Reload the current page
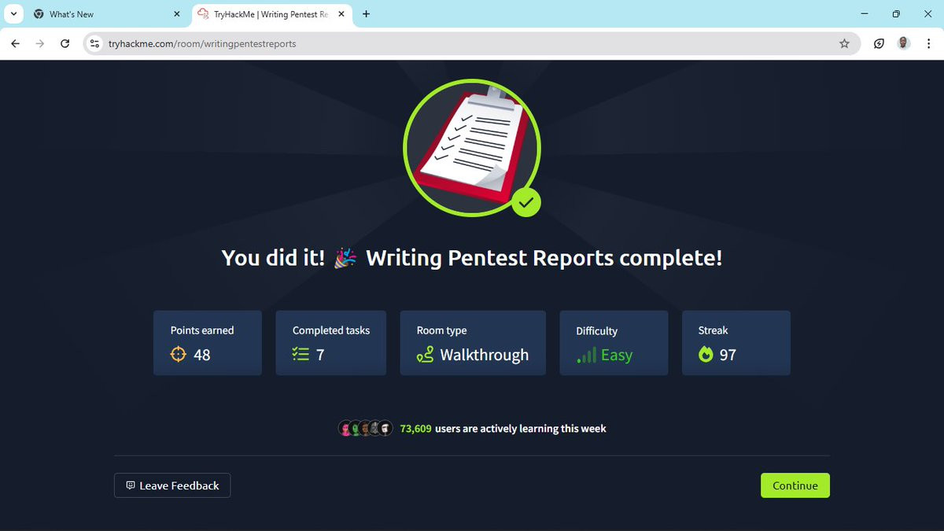The height and width of the screenshot is (531, 944). (65, 44)
